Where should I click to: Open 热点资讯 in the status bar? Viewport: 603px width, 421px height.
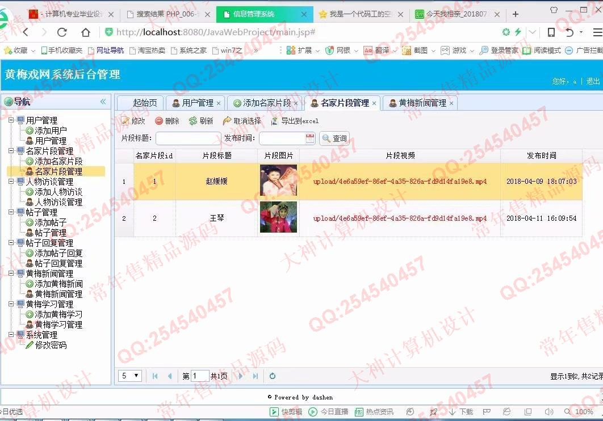(x=374, y=412)
